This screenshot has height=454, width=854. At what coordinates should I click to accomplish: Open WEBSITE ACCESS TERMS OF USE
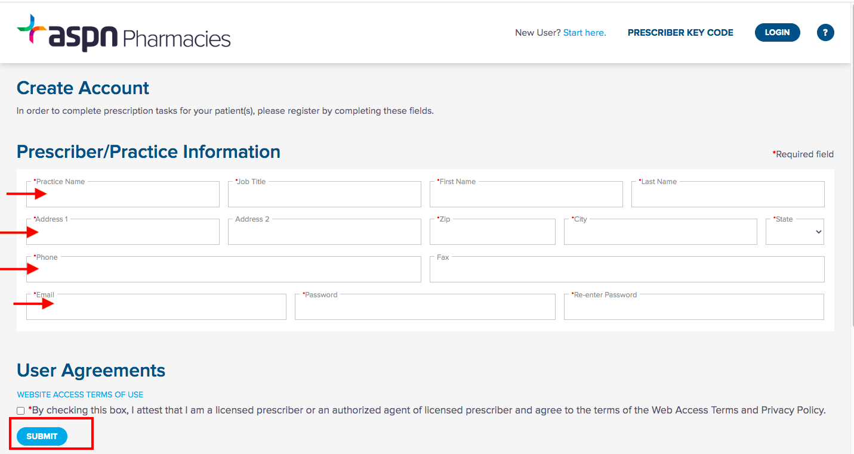pos(79,394)
